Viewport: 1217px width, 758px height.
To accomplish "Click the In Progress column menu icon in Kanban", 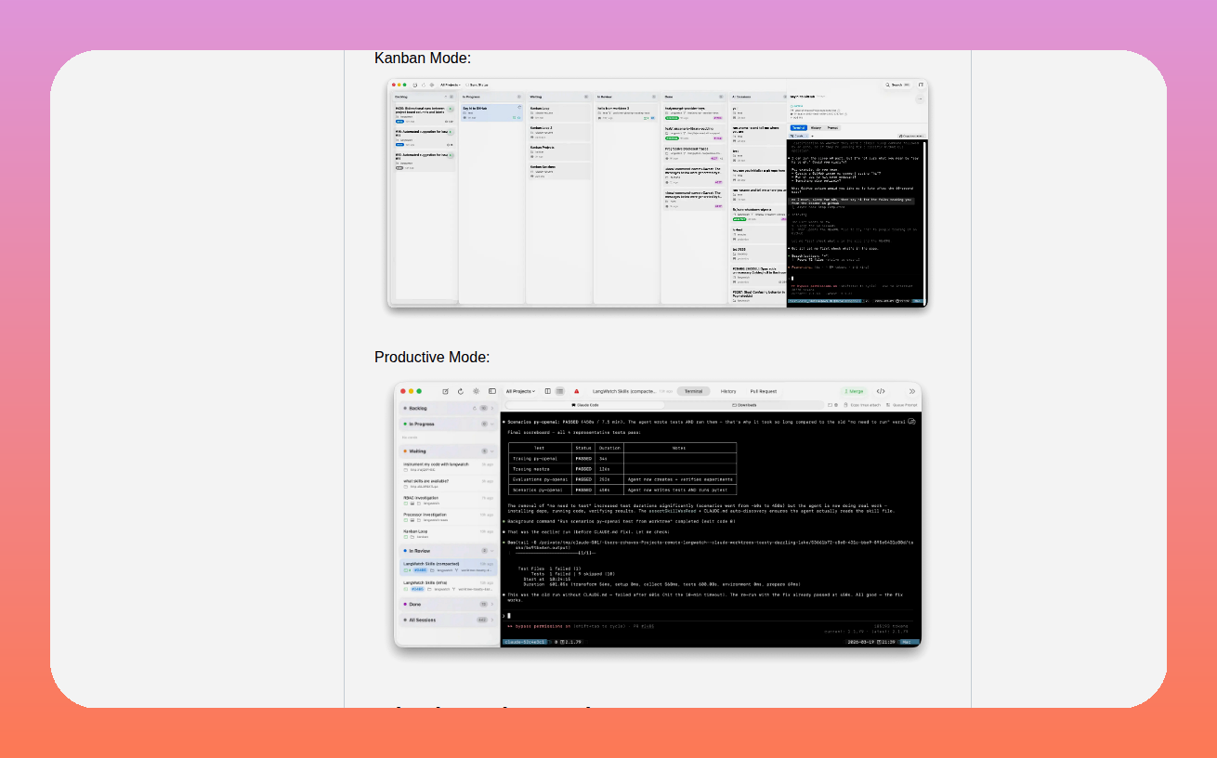I will [x=518, y=96].
